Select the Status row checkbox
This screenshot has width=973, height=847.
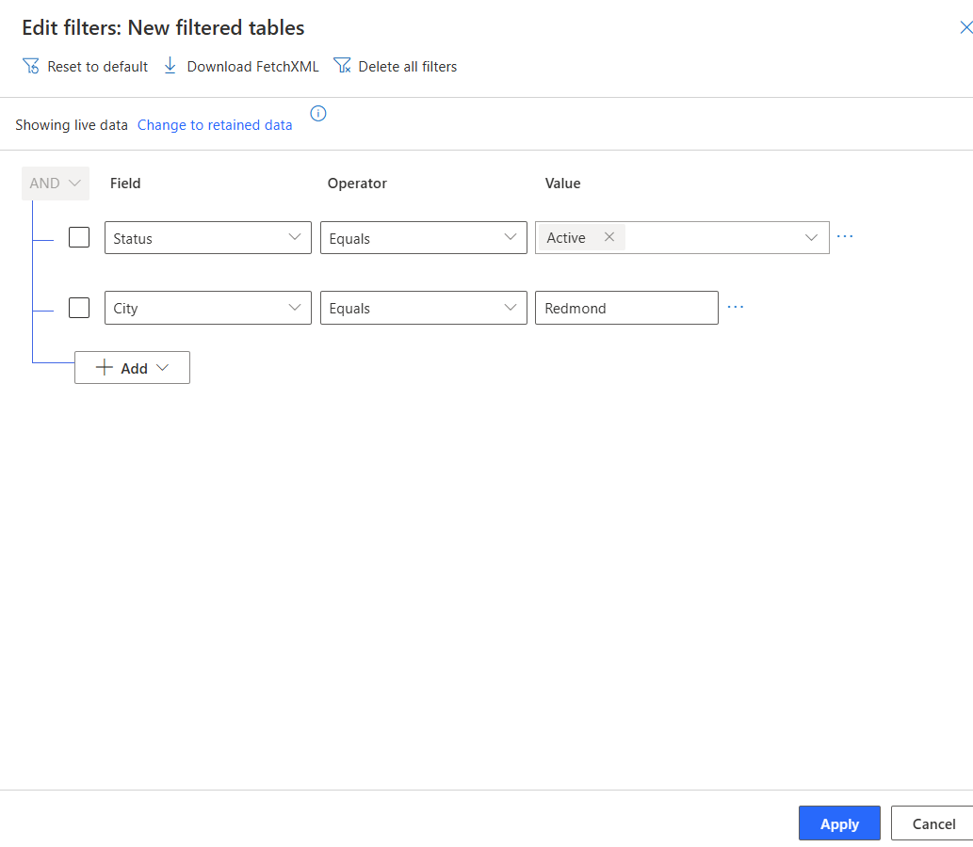pyautogui.click(x=79, y=237)
